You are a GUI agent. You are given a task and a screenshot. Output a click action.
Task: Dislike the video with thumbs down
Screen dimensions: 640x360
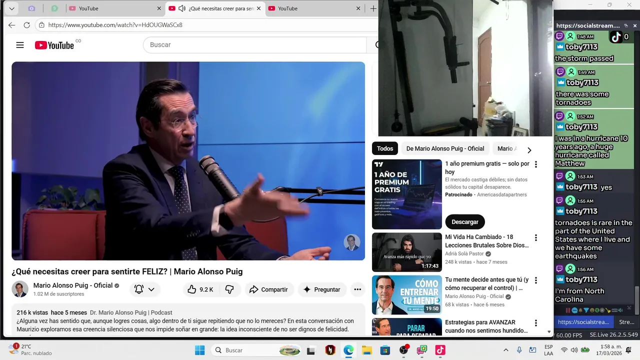(229, 289)
